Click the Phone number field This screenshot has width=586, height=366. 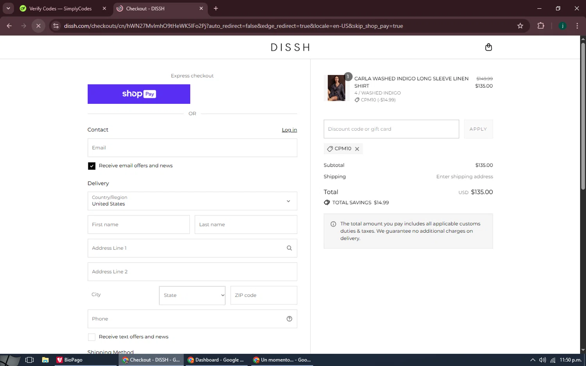[192, 319]
